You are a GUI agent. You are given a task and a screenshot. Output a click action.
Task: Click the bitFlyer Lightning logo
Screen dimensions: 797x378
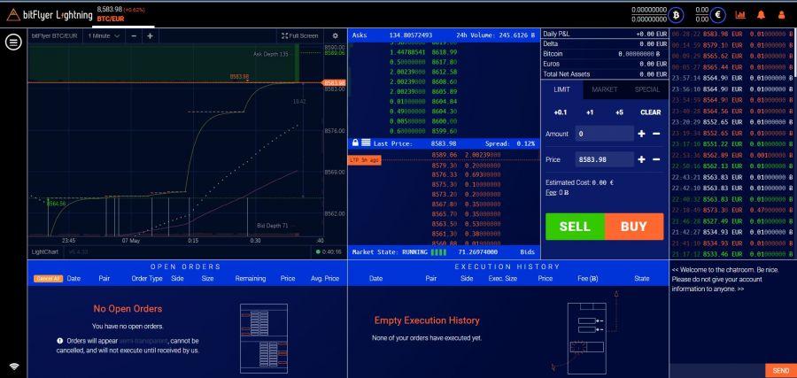pos(50,15)
